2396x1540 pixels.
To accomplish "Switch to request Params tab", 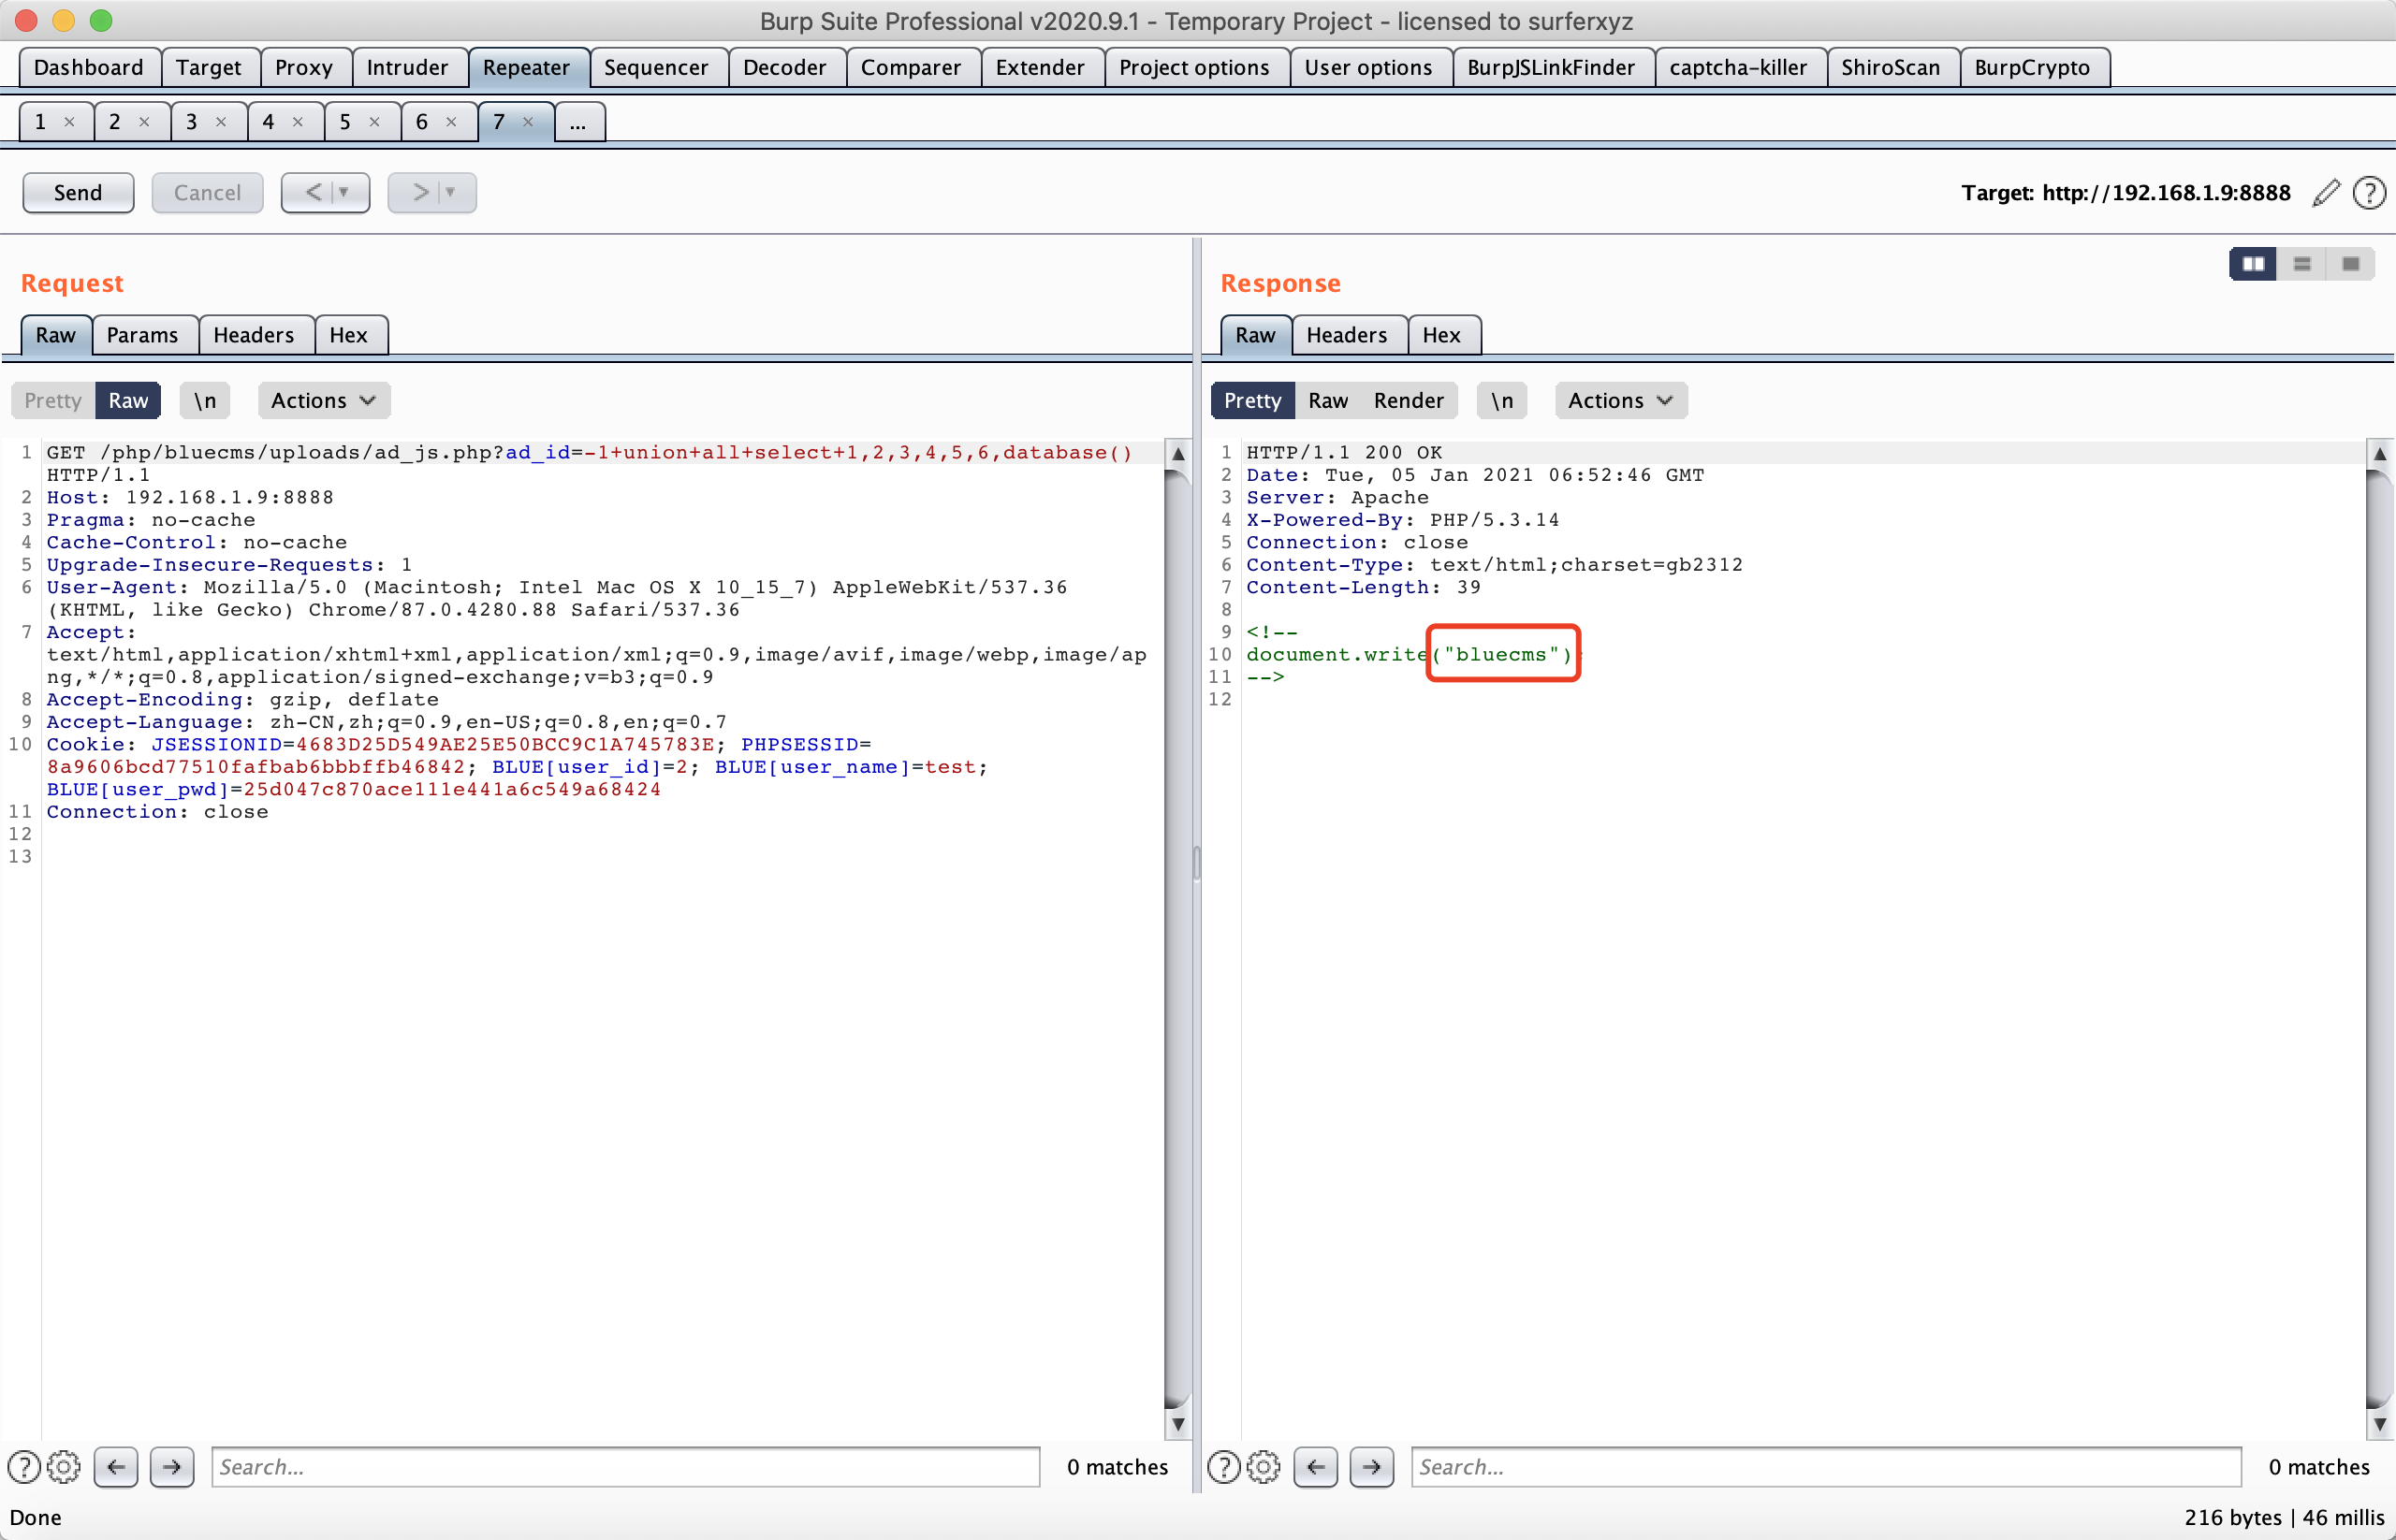I will 142,335.
